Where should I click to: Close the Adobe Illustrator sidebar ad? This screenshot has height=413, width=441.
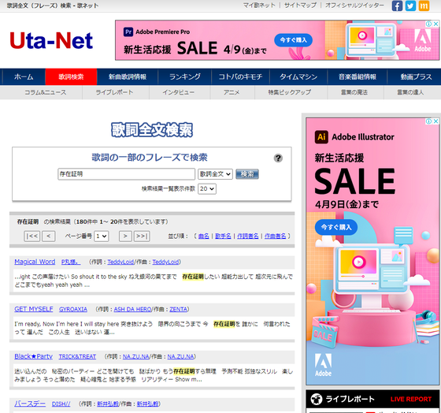pyautogui.click(x=436, y=121)
